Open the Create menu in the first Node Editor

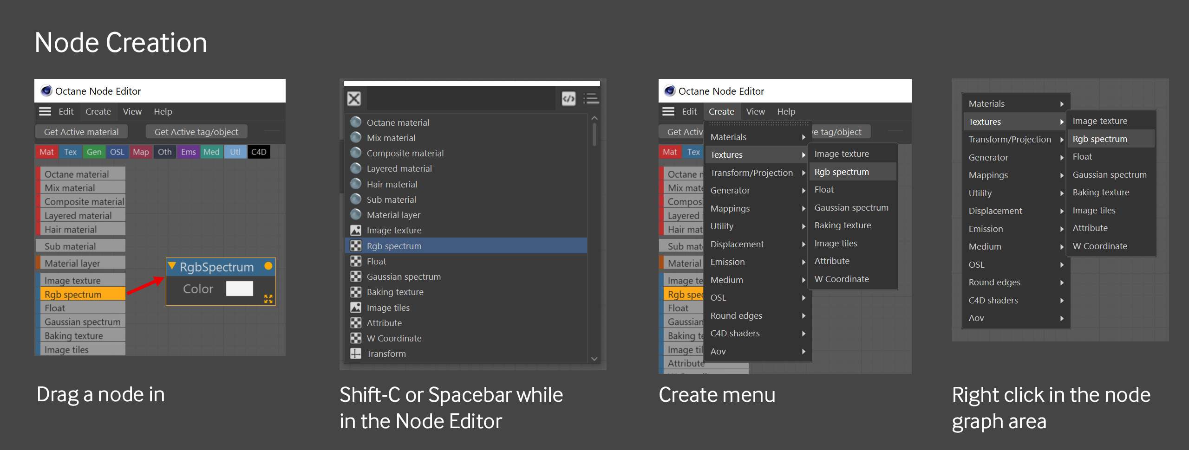[x=98, y=111]
